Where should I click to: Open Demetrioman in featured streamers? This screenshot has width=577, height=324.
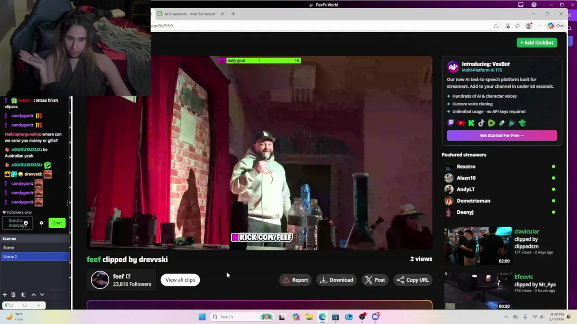click(473, 201)
